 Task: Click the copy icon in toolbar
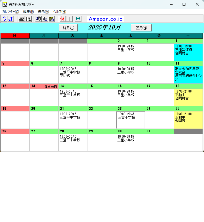[x=45, y=19]
